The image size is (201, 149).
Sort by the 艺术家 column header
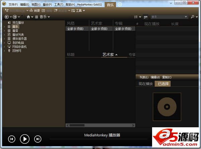(x=108, y=55)
